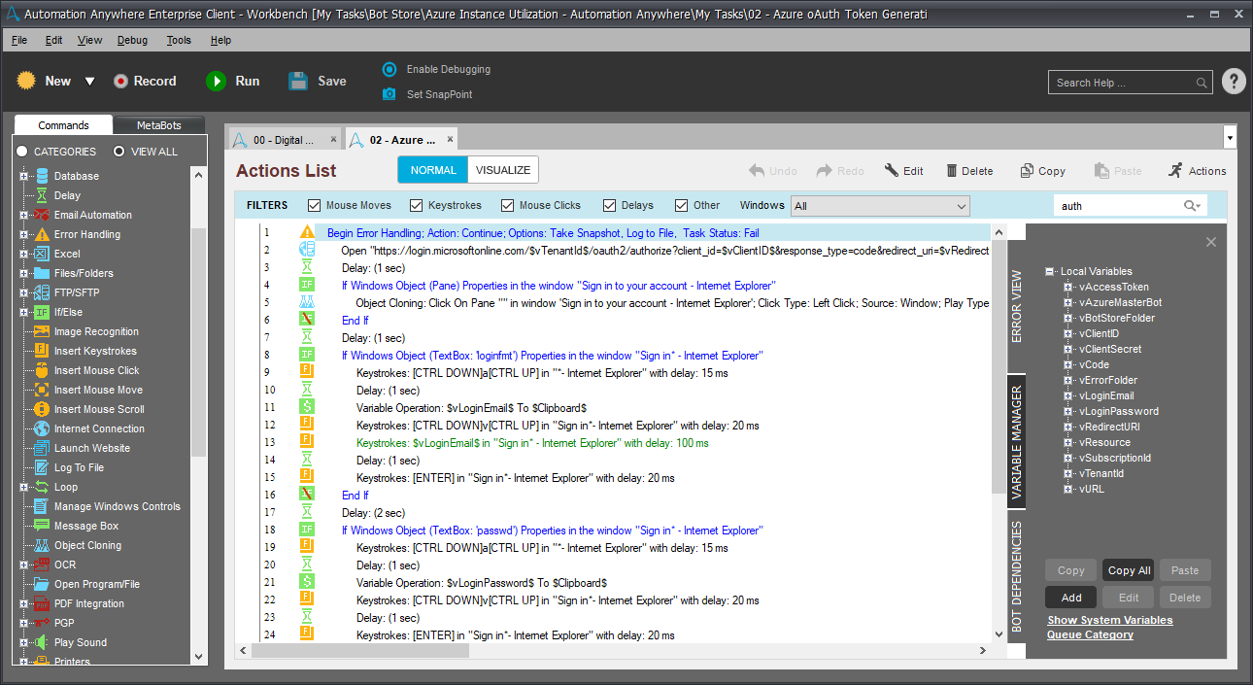Image resolution: width=1253 pixels, height=685 pixels.
Task: Click the Launch Website command icon
Action: 42,448
